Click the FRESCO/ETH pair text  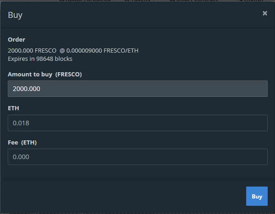click(121, 50)
